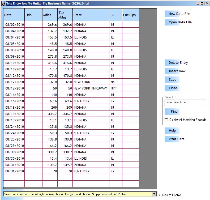Select the Tax Miles column header

tap(65, 15)
